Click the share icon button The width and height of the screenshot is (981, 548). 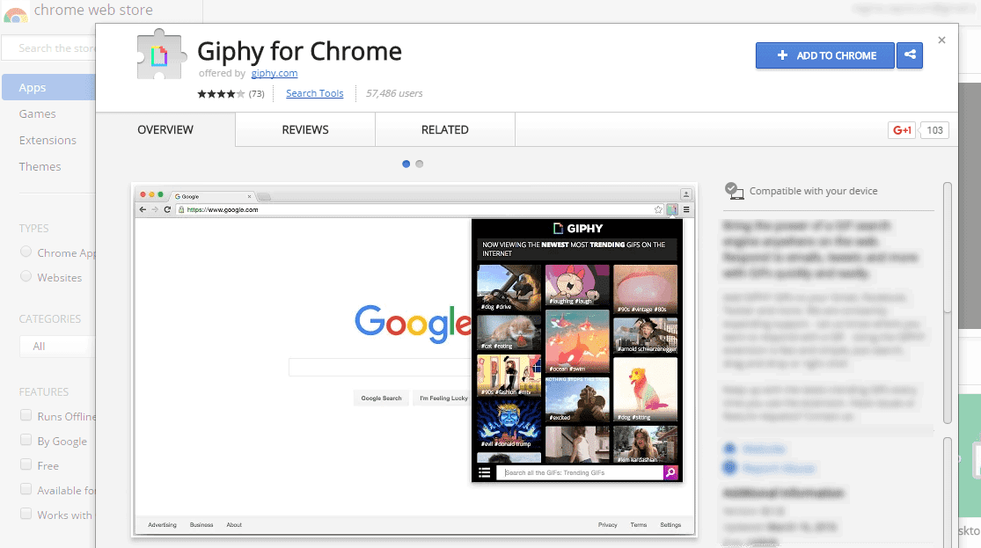coord(910,55)
